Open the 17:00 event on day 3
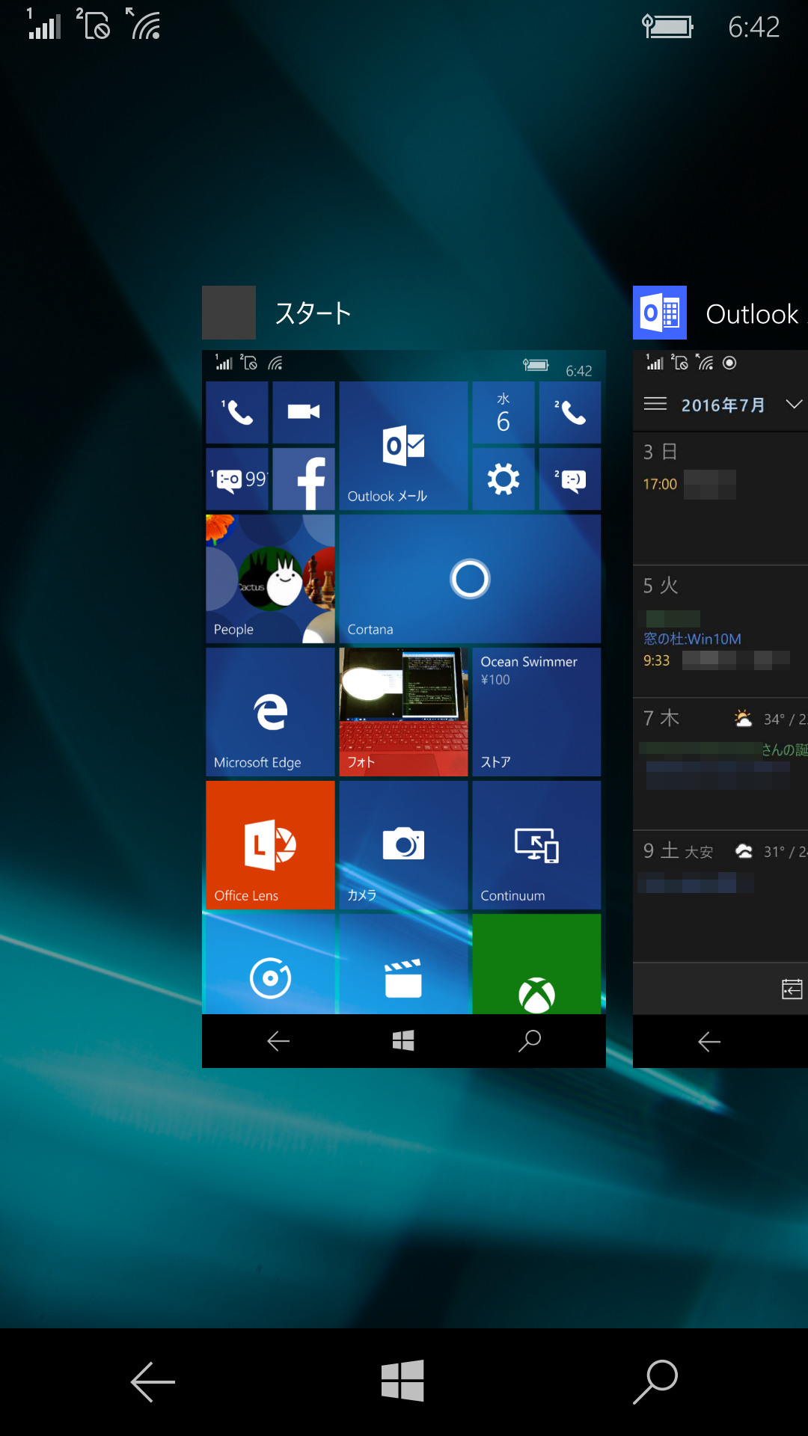This screenshot has width=808, height=1436. point(689,485)
